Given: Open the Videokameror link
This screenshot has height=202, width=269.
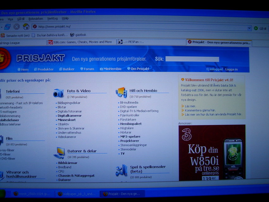Looking at the screenshot, I should coord(67,137).
